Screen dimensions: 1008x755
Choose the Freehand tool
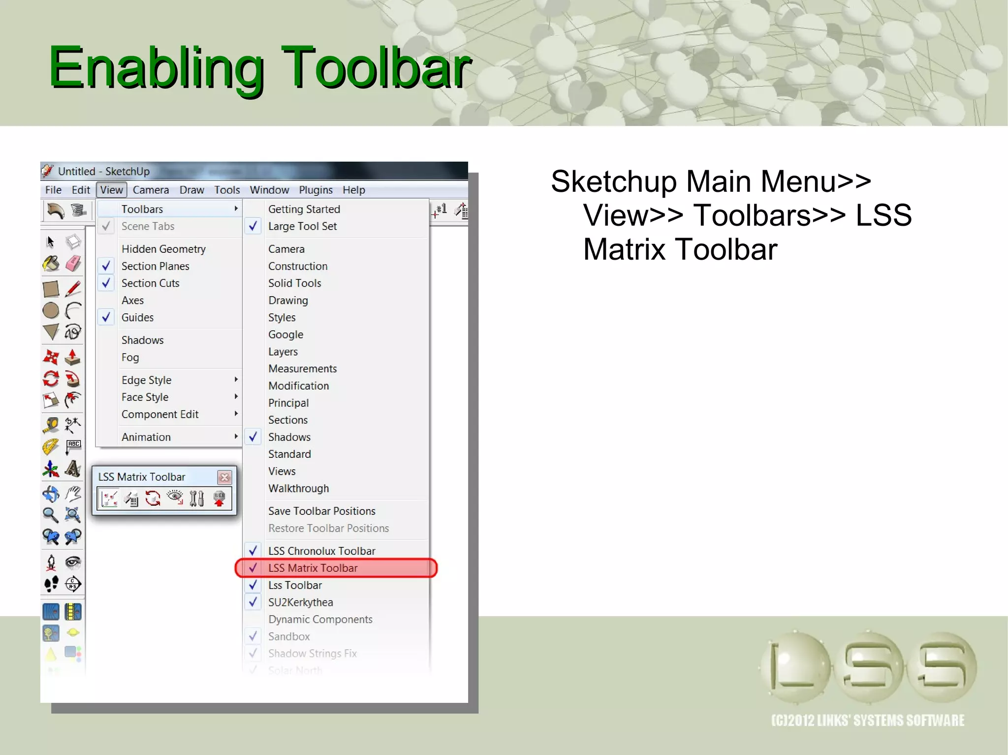pyautogui.click(x=73, y=332)
